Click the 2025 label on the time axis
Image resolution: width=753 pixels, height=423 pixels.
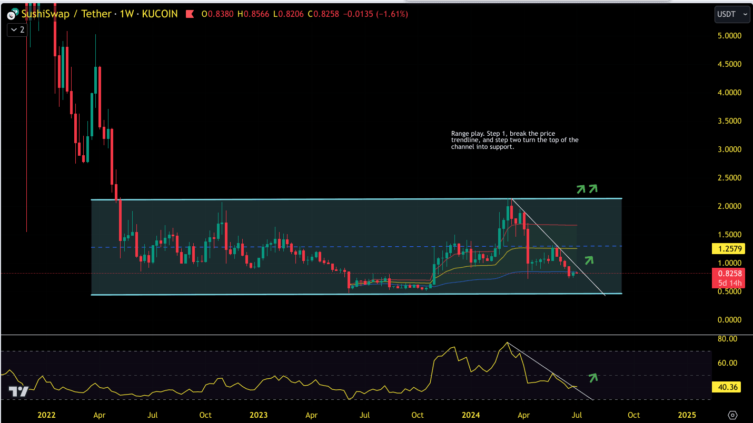[x=687, y=415]
